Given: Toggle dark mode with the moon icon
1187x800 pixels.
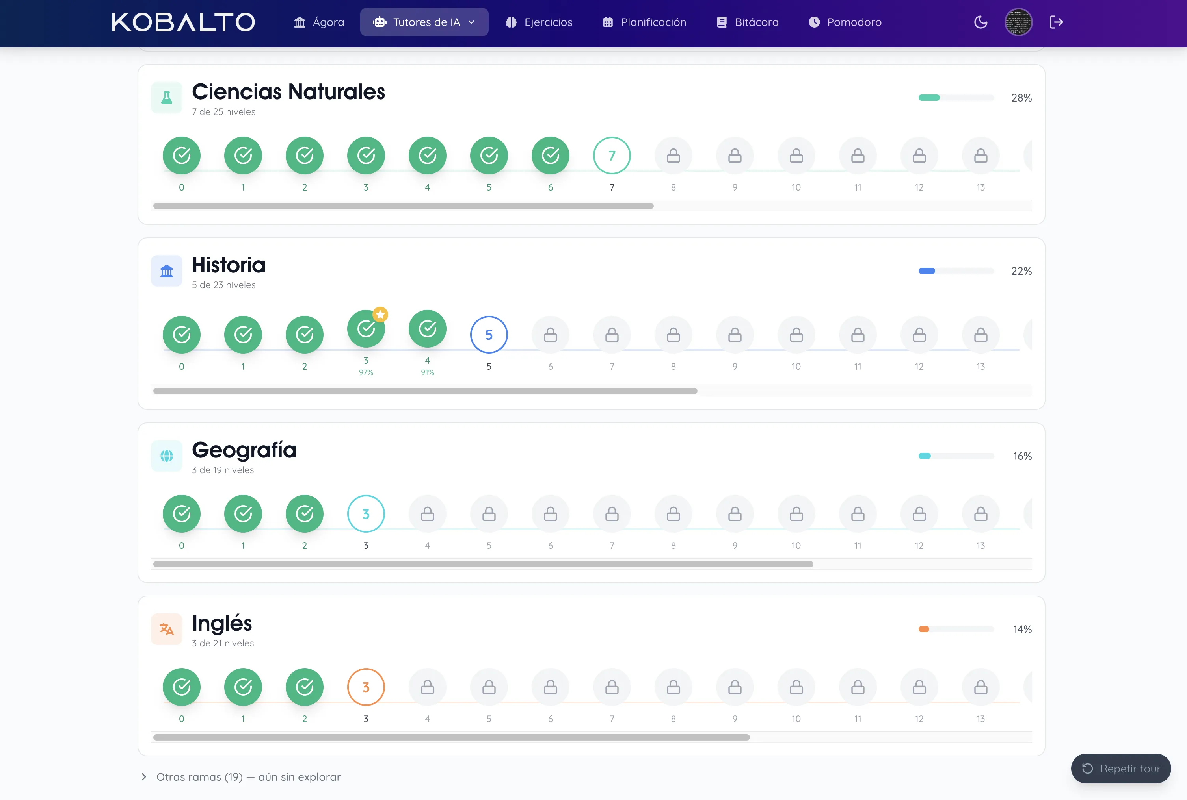Looking at the screenshot, I should click(x=980, y=22).
